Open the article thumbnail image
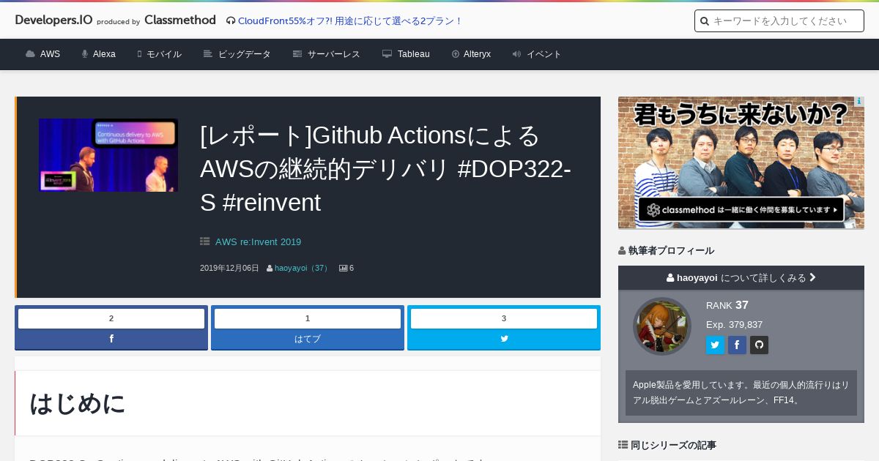 tap(108, 155)
